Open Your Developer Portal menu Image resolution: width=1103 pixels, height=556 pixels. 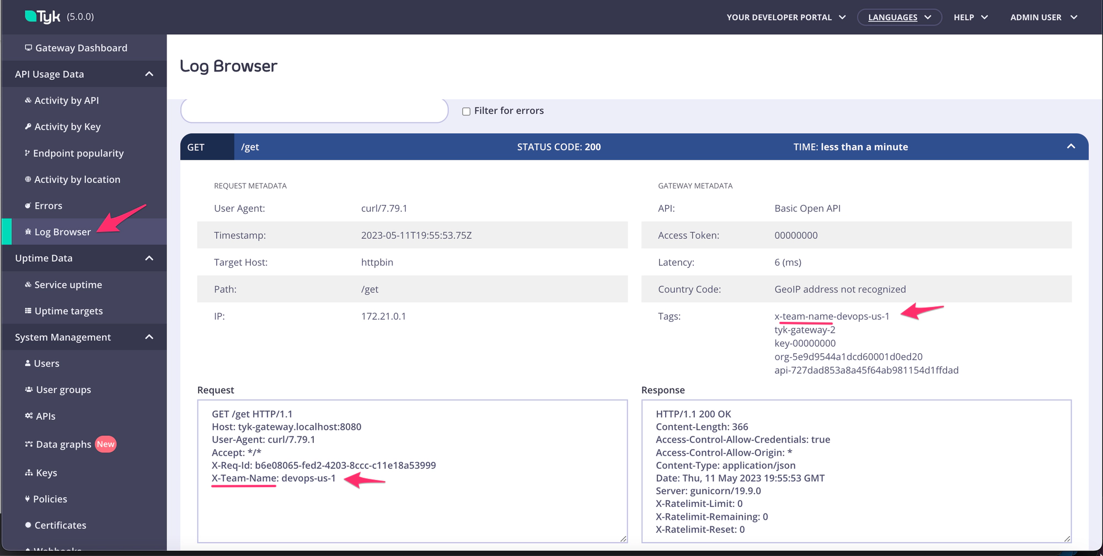(x=785, y=17)
